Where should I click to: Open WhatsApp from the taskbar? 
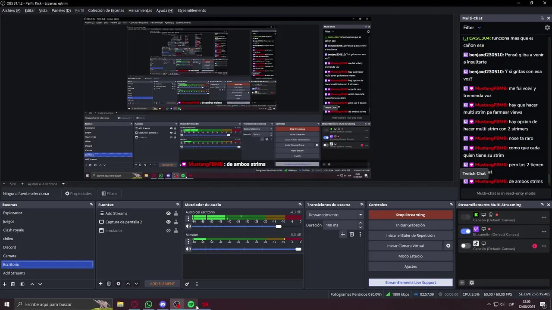pos(148,304)
